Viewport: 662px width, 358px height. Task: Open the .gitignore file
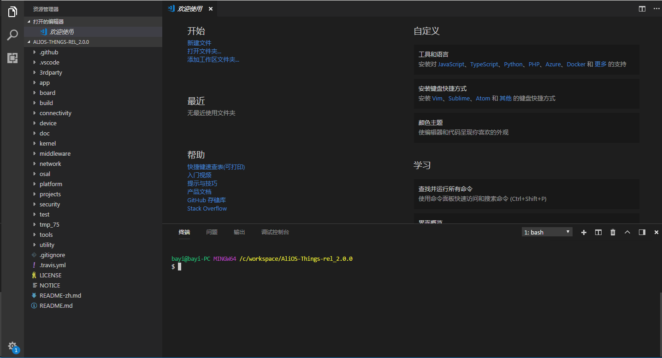point(93,255)
